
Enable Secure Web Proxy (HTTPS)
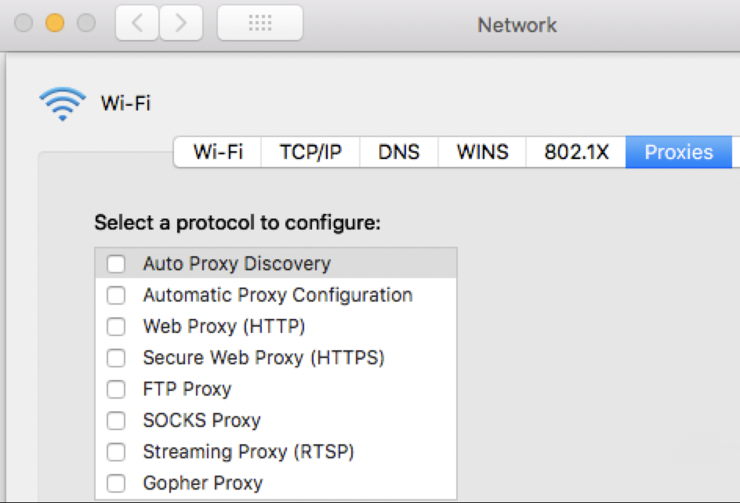[116, 358]
